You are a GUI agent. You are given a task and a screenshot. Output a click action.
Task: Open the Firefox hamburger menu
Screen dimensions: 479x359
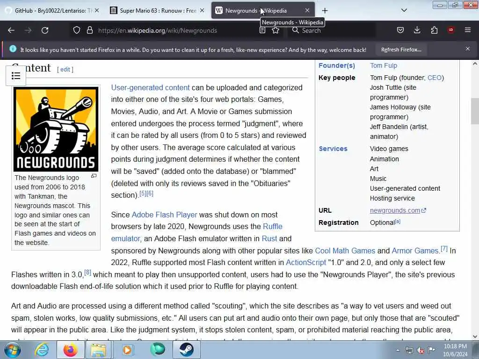[468, 30]
